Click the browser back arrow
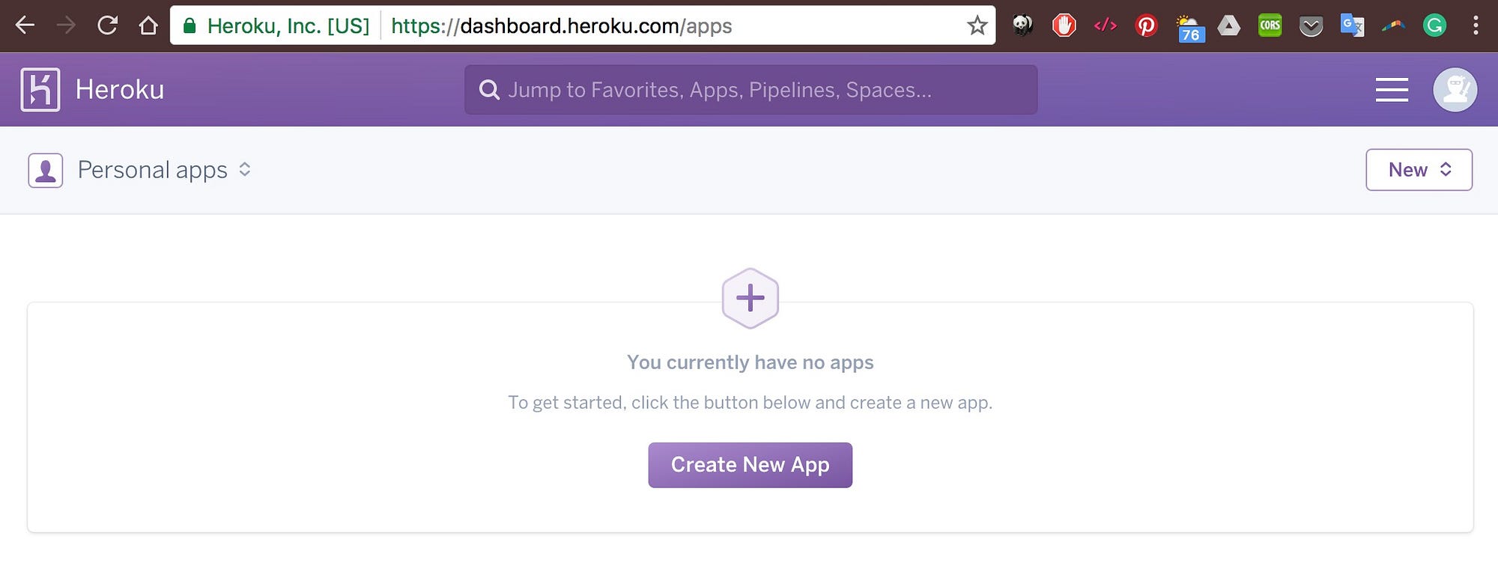The image size is (1498, 563). (x=25, y=26)
